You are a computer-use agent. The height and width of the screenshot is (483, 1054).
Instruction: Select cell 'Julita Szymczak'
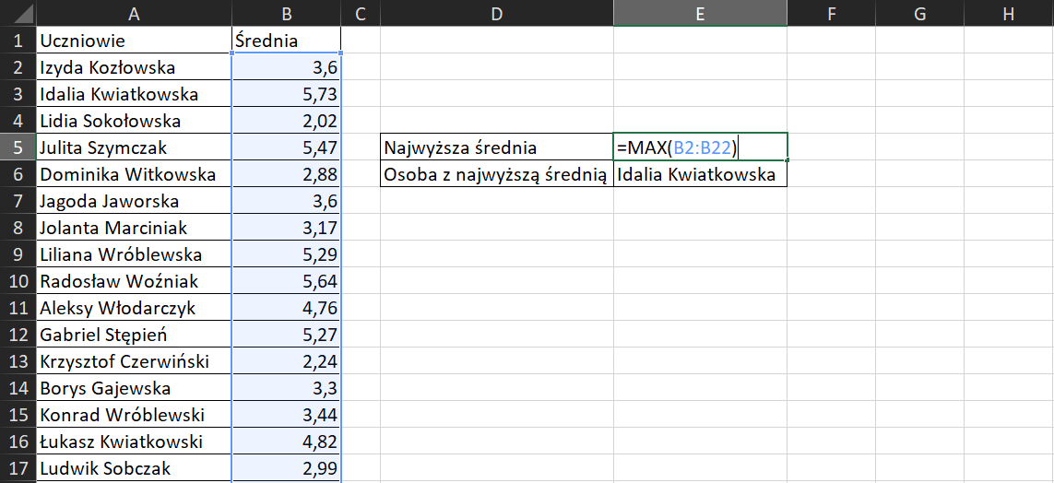(134, 147)
